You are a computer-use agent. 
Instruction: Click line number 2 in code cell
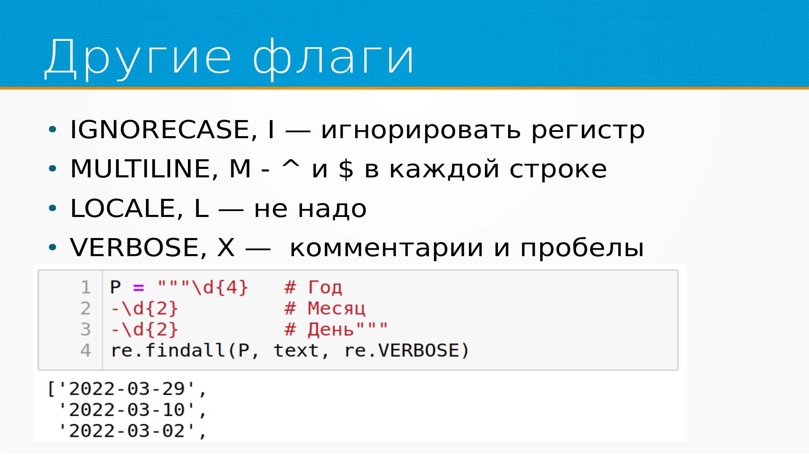(86, 309)
